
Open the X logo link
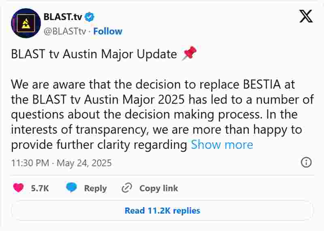pos(306,16)
